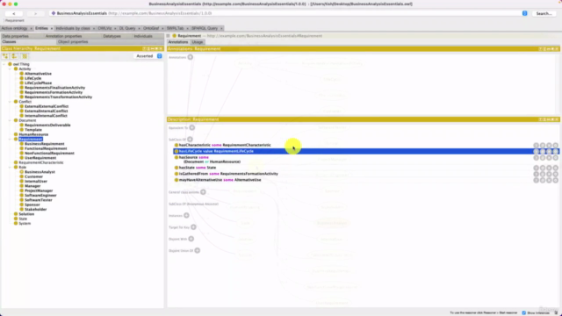562x316 pixels.
Task: Add a subclass using the hierarchy toolbar icon
Action: coord(5,56)
